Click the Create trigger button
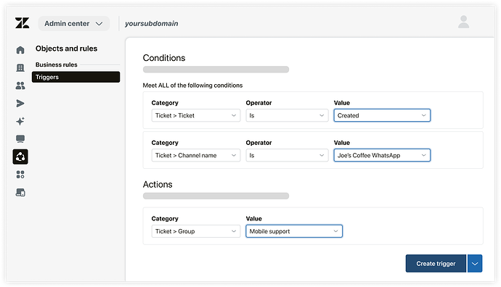 436,263
